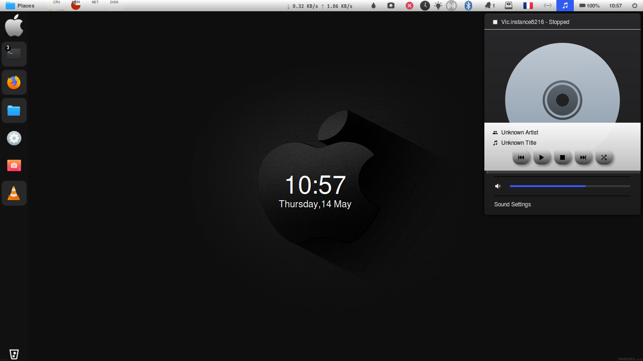The image size is (643, 361).
Task: Click the Thursday, 14 May desktop date
Action: coord(315,204)
